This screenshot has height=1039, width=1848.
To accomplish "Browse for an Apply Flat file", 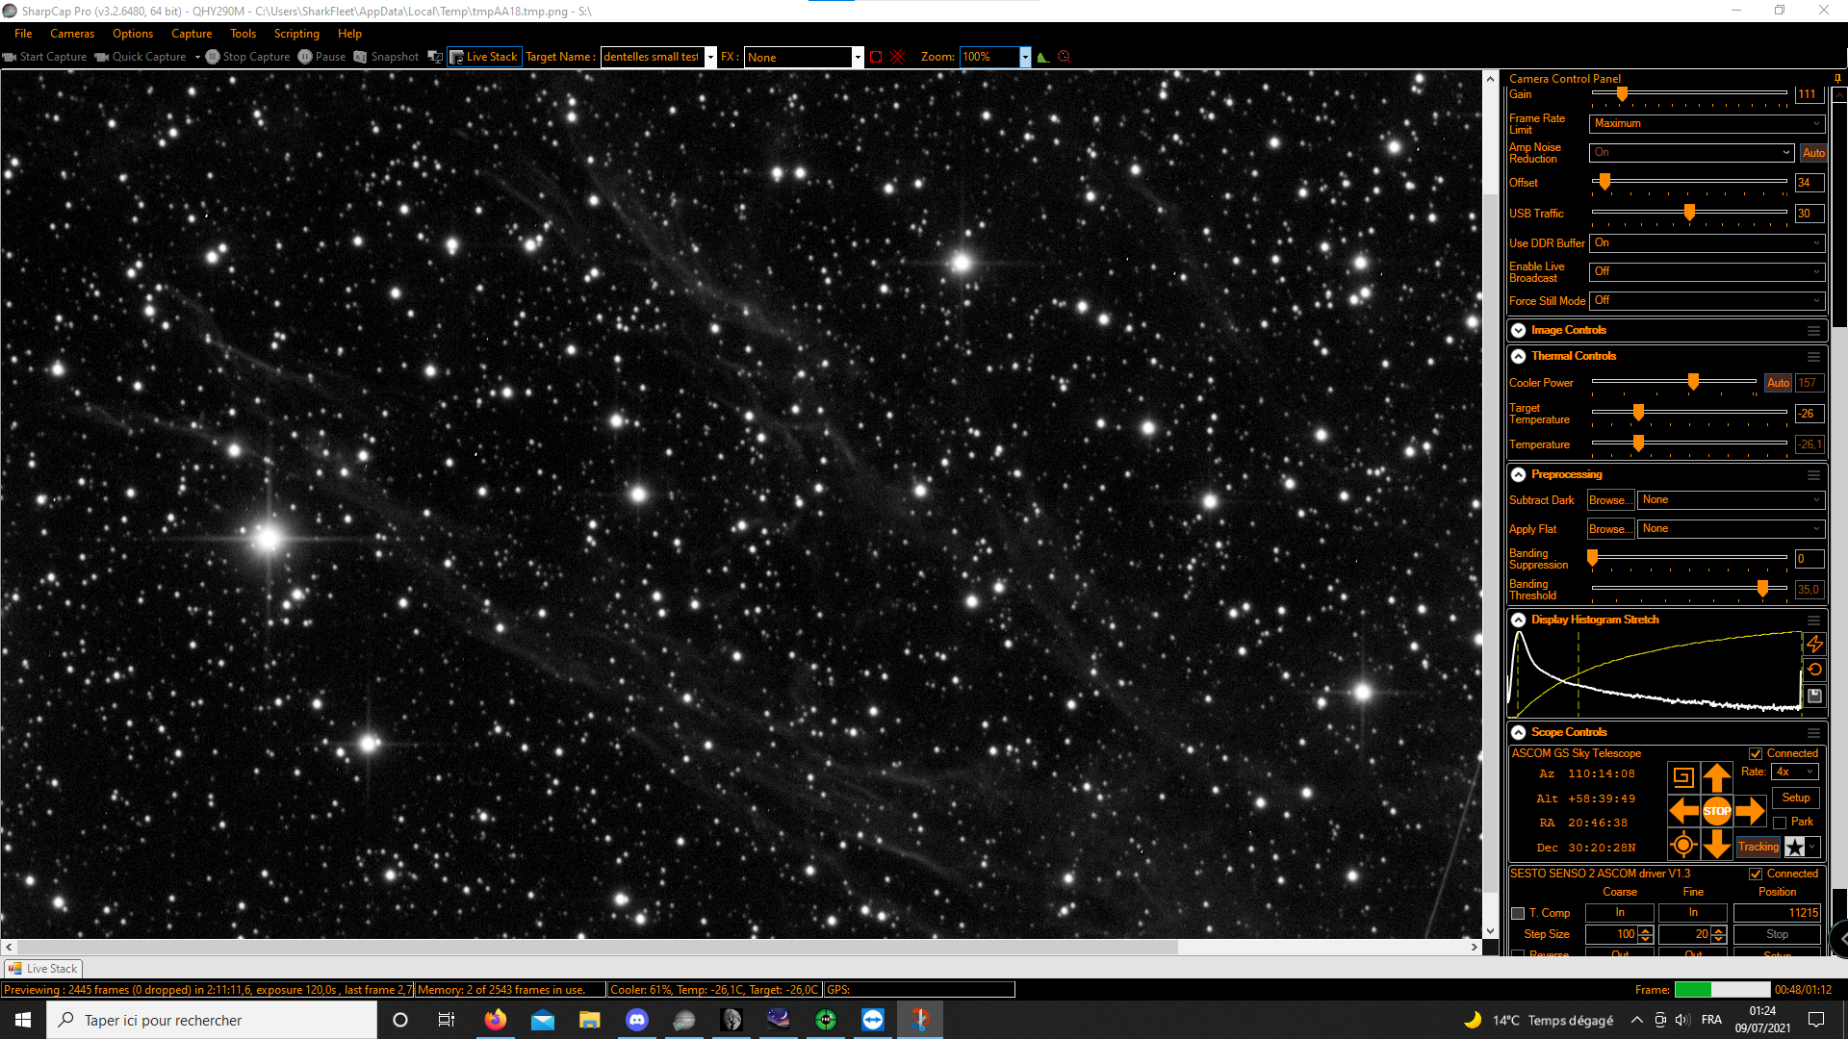I will point(1610,529).
